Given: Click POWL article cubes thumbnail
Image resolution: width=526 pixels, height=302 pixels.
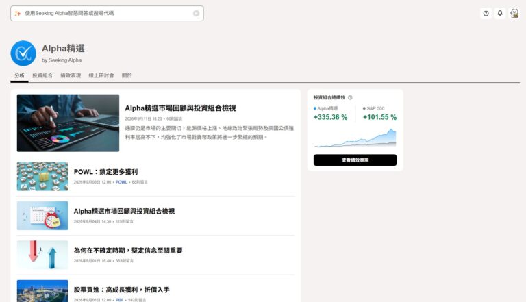Looking at the screenshot, I should pos(42,177).
